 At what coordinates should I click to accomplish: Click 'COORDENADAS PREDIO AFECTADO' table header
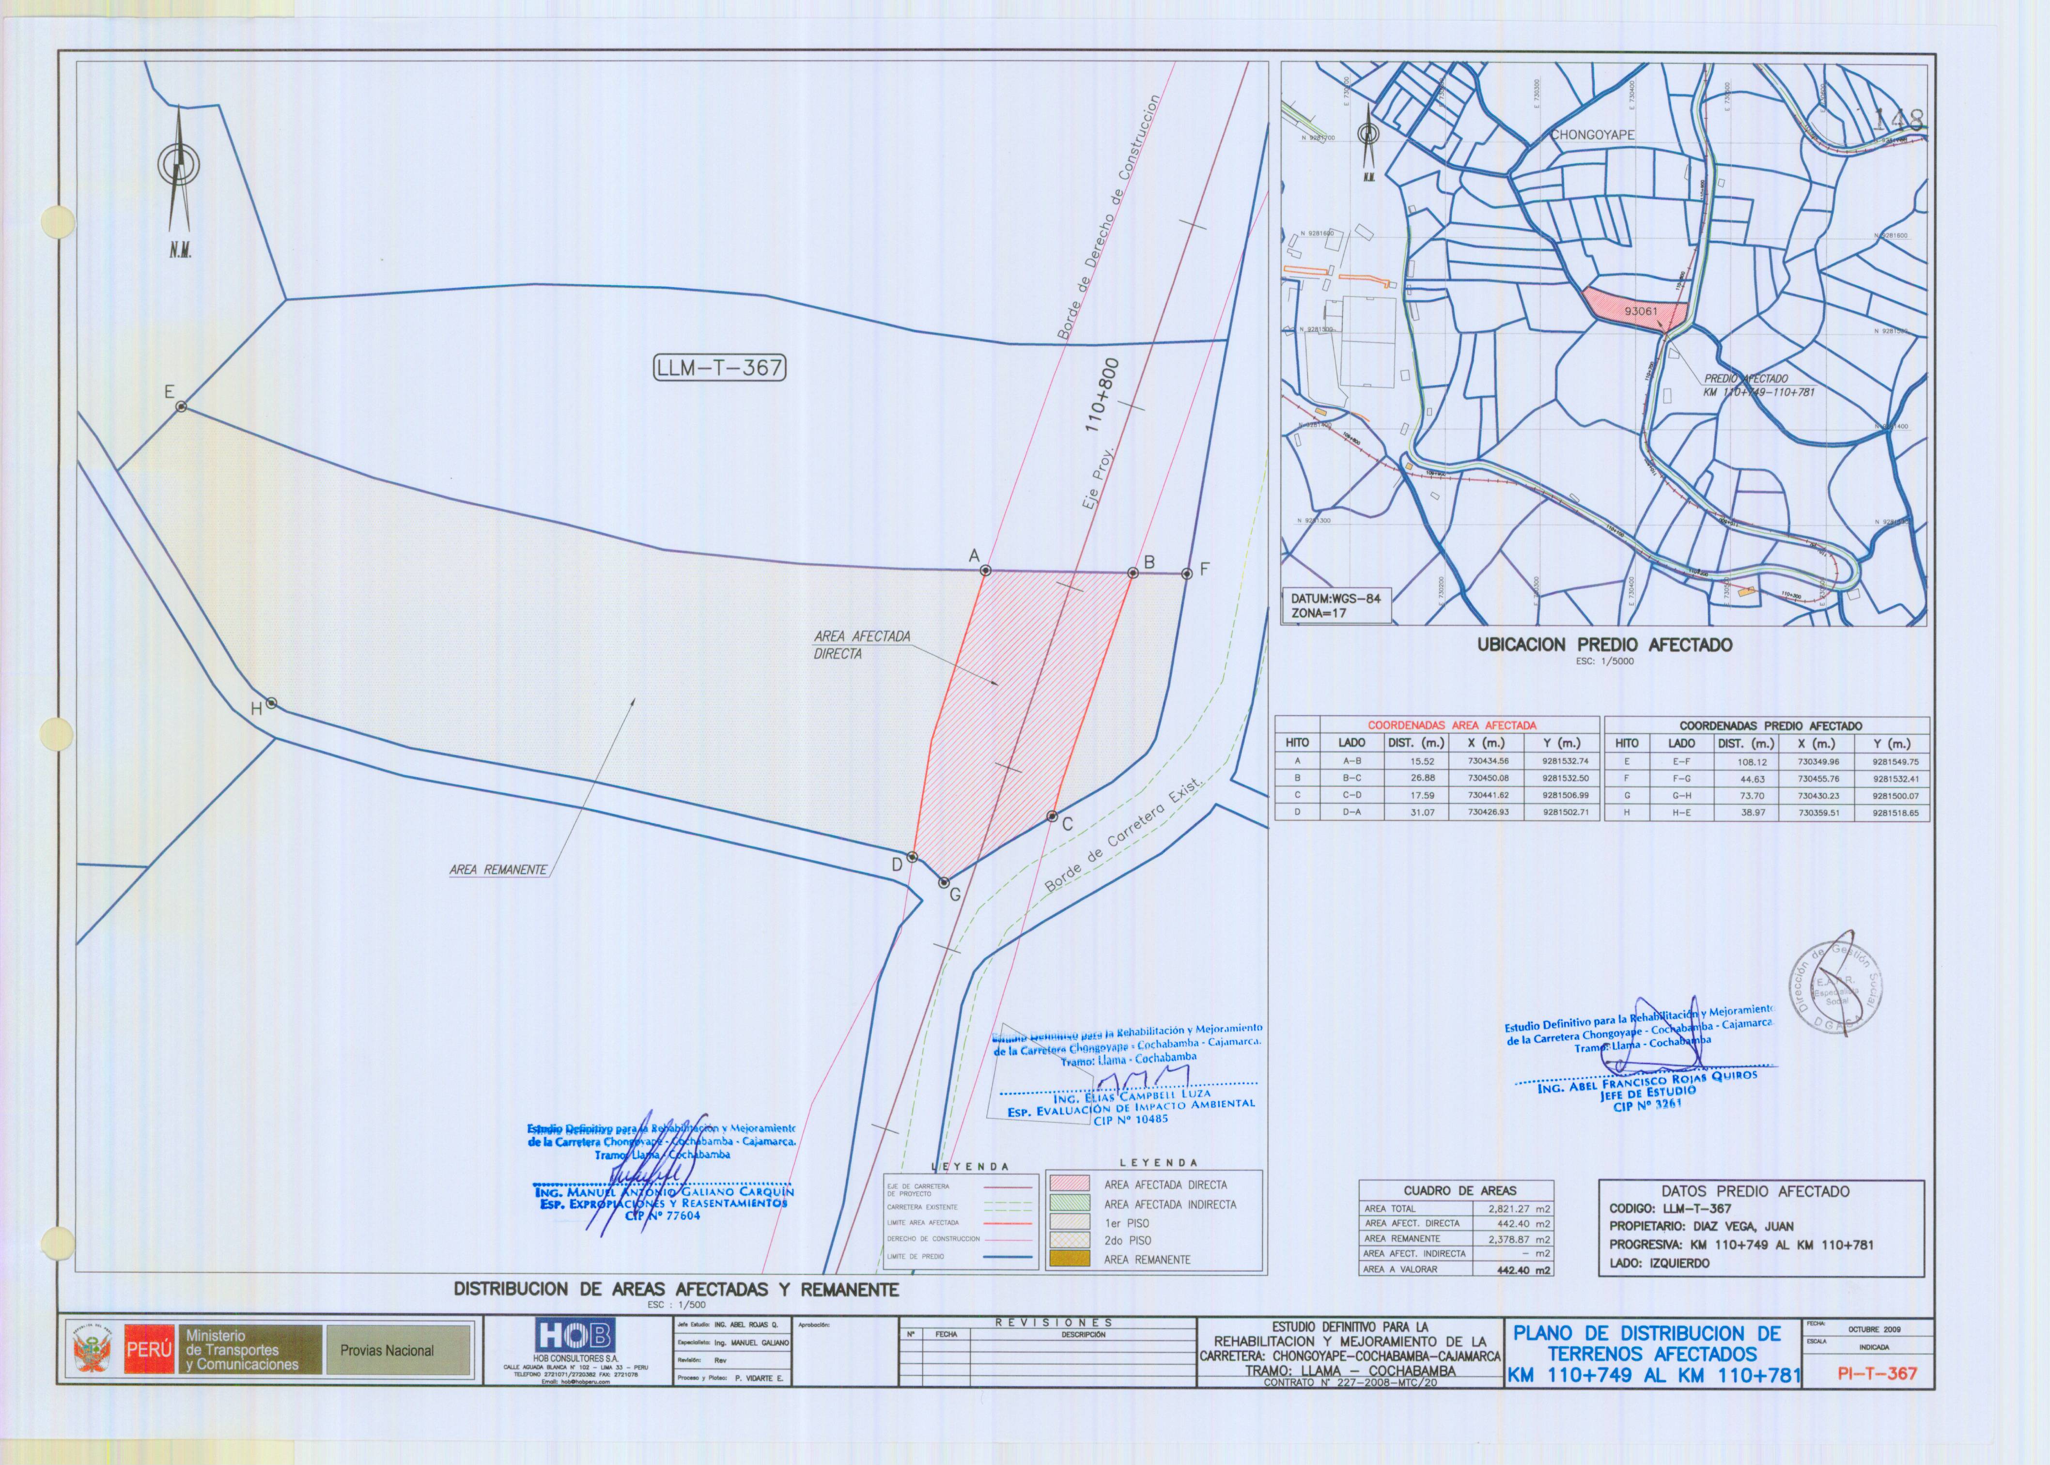1770,725
